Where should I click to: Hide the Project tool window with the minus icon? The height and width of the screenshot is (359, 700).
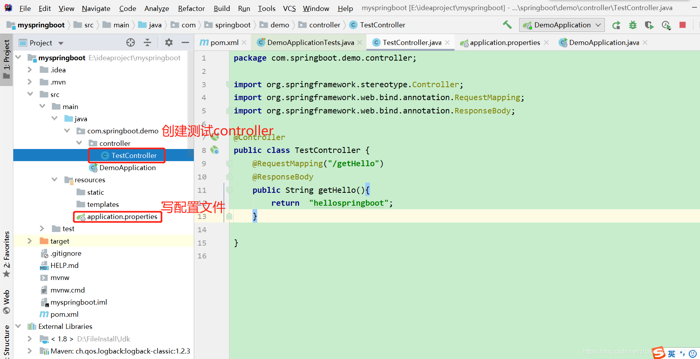point(186,42)
